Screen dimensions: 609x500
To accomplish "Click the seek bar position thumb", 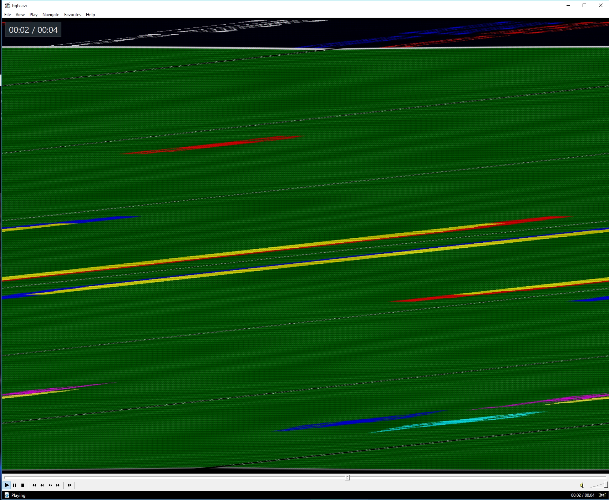I will coord(347,478).
